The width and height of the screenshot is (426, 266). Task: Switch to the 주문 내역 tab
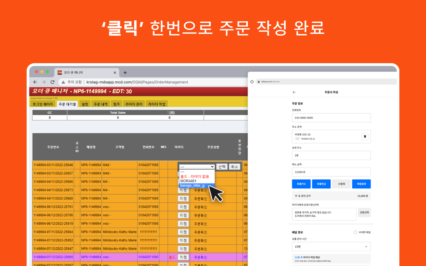pyautogui.click(x=101, y=104)
